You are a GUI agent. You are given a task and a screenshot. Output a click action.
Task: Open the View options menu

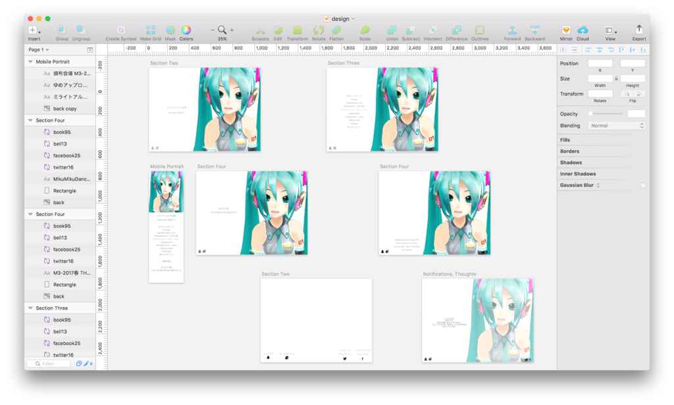[x=610, y=30]
